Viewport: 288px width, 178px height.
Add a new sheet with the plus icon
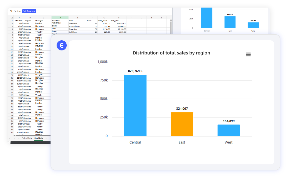pyautogui.click(x=46, y=138)
